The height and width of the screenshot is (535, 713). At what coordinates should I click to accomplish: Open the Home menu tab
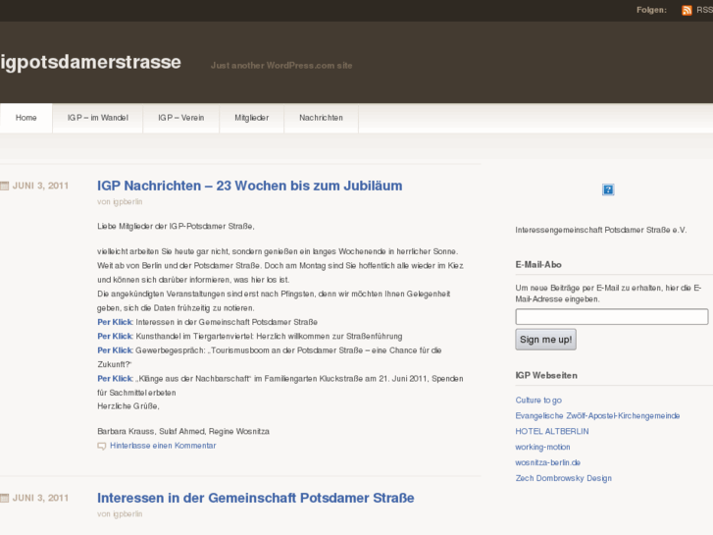pos(25,118)
